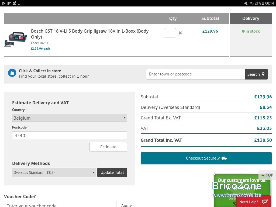276x207 pixels.
Task: Open the Bosch GST 18 V-LI S product link
Action: (x=90, y=34)
